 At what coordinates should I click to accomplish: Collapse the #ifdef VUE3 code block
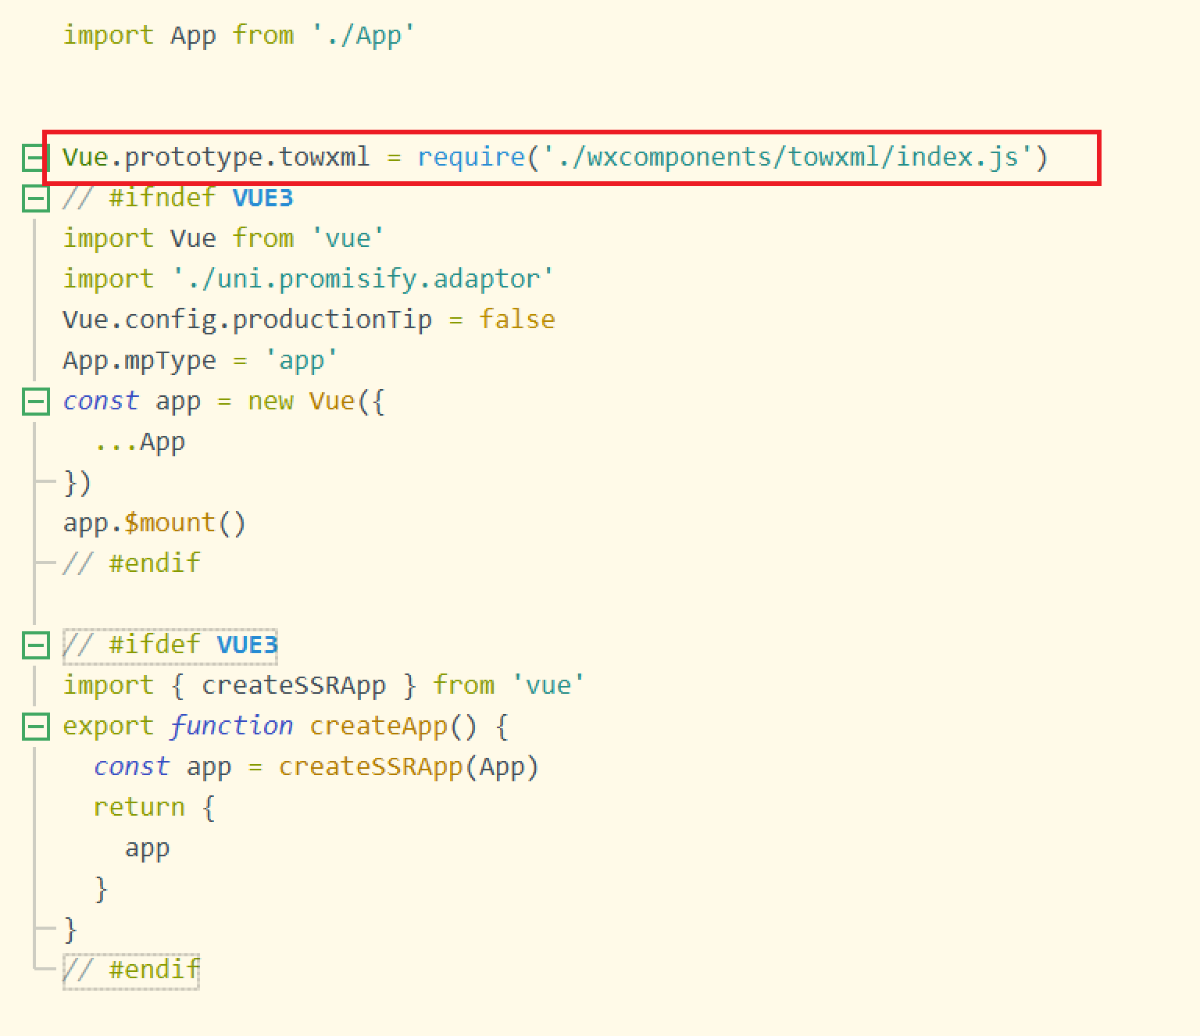point(34,645)
